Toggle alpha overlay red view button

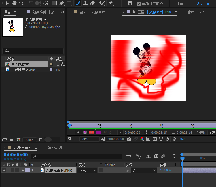click(x=91, y=133)
